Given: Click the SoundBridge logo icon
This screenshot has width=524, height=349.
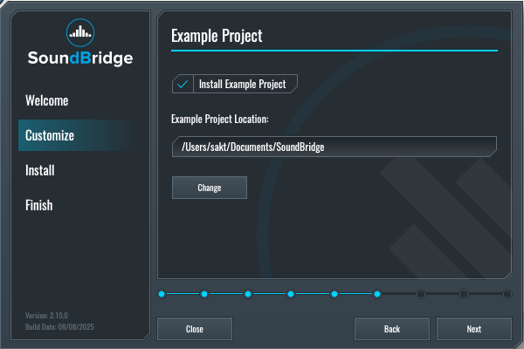Looking at the screenshot, I should 80,32.
